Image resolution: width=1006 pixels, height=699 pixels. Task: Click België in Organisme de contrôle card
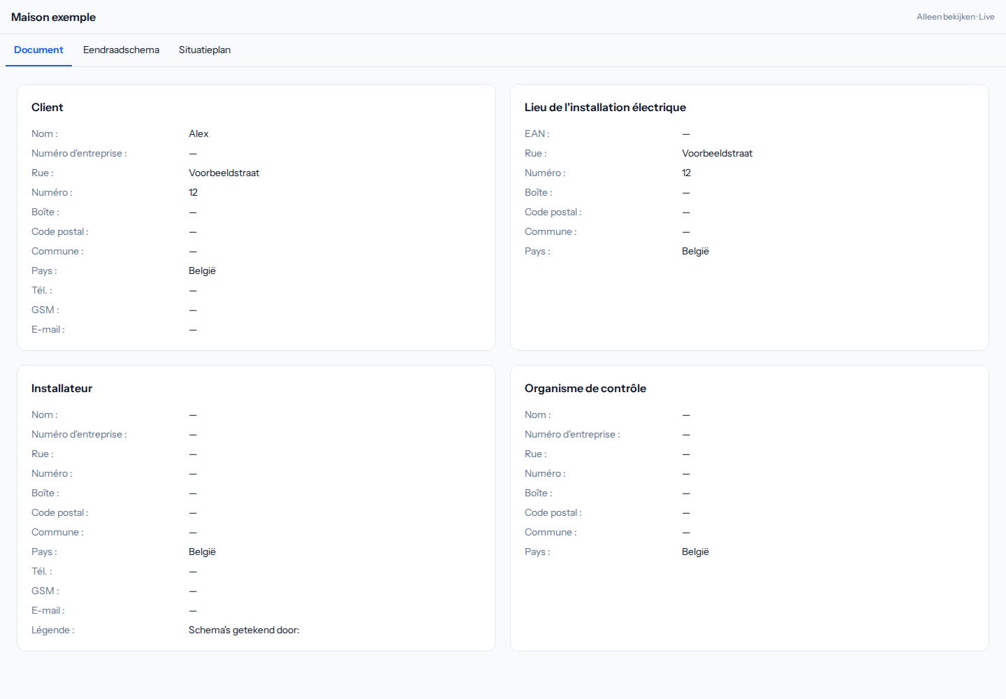tap(695, 552)
